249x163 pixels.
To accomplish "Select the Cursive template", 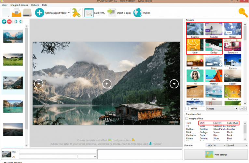I will click(195, 93).
